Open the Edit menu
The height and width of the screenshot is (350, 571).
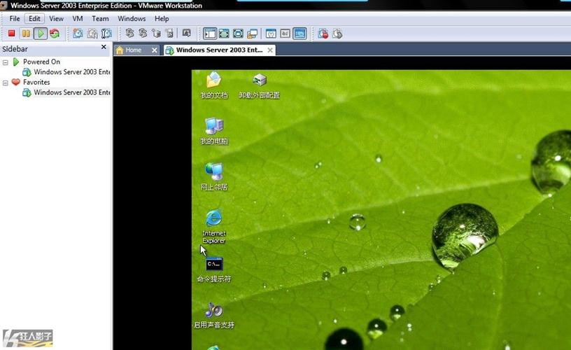pos(34,19)
